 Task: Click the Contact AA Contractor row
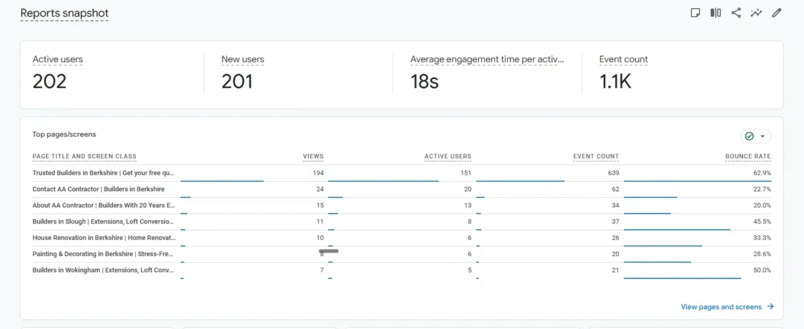401,189
